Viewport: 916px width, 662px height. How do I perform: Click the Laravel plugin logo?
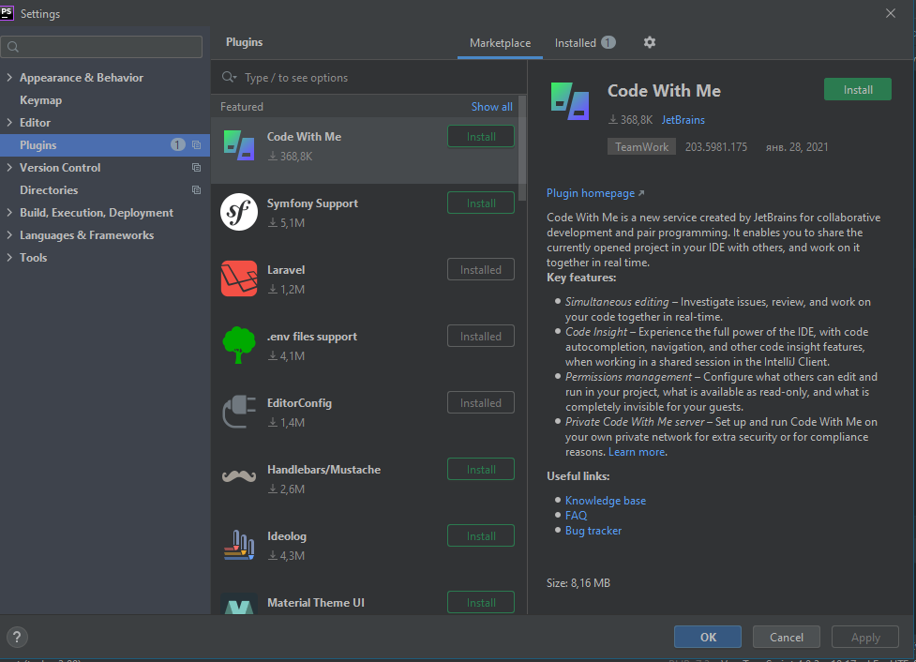tap(239, 278)
